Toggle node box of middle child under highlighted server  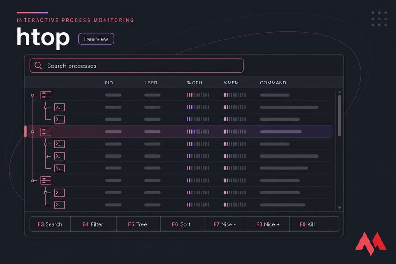pos(46,156)
